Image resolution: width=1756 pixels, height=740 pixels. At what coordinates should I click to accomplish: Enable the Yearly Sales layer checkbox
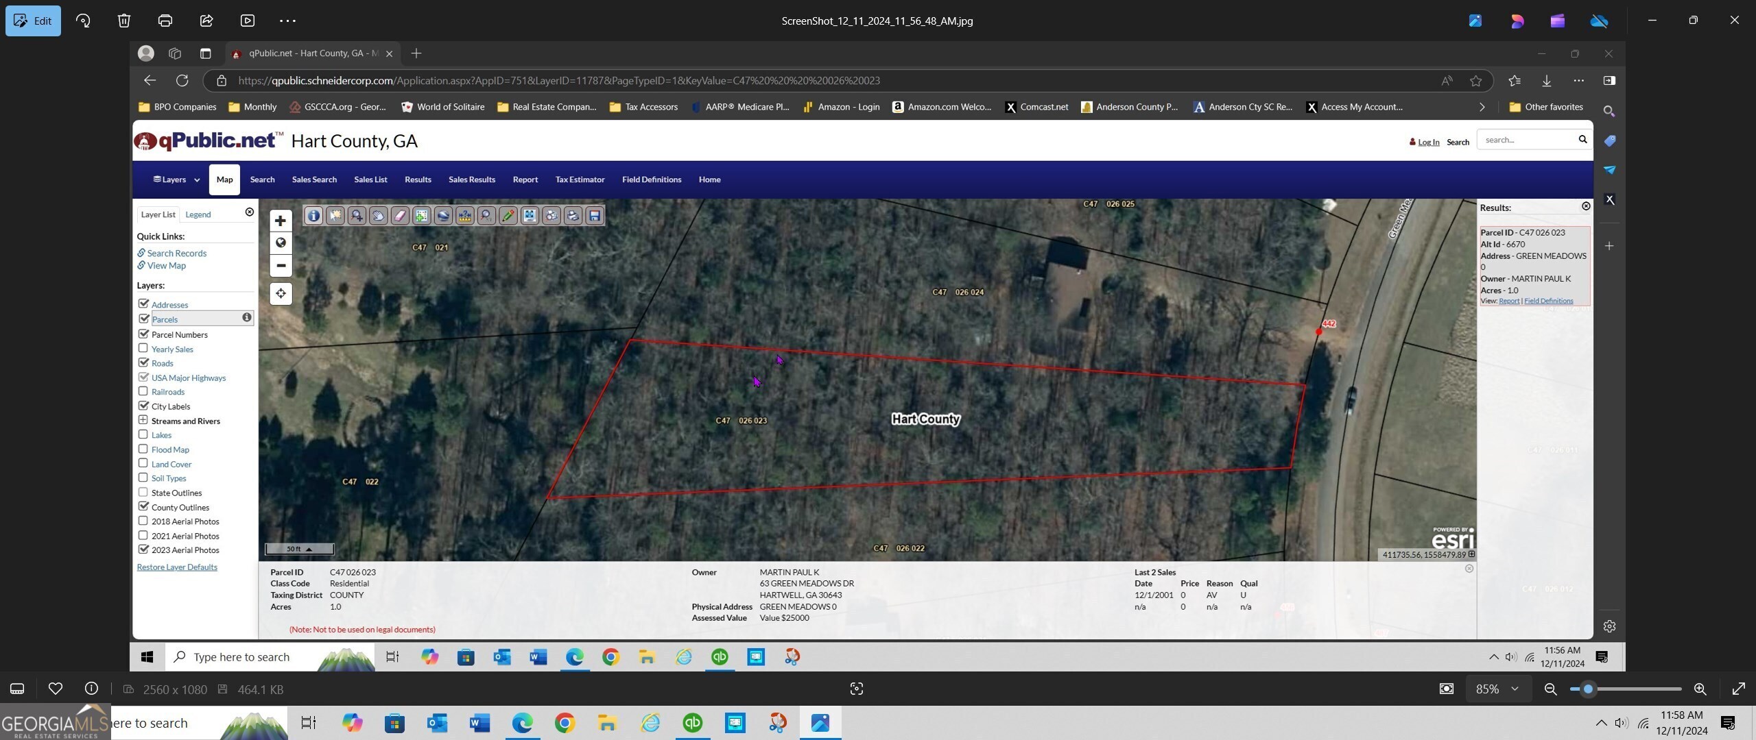pos(143,348)
